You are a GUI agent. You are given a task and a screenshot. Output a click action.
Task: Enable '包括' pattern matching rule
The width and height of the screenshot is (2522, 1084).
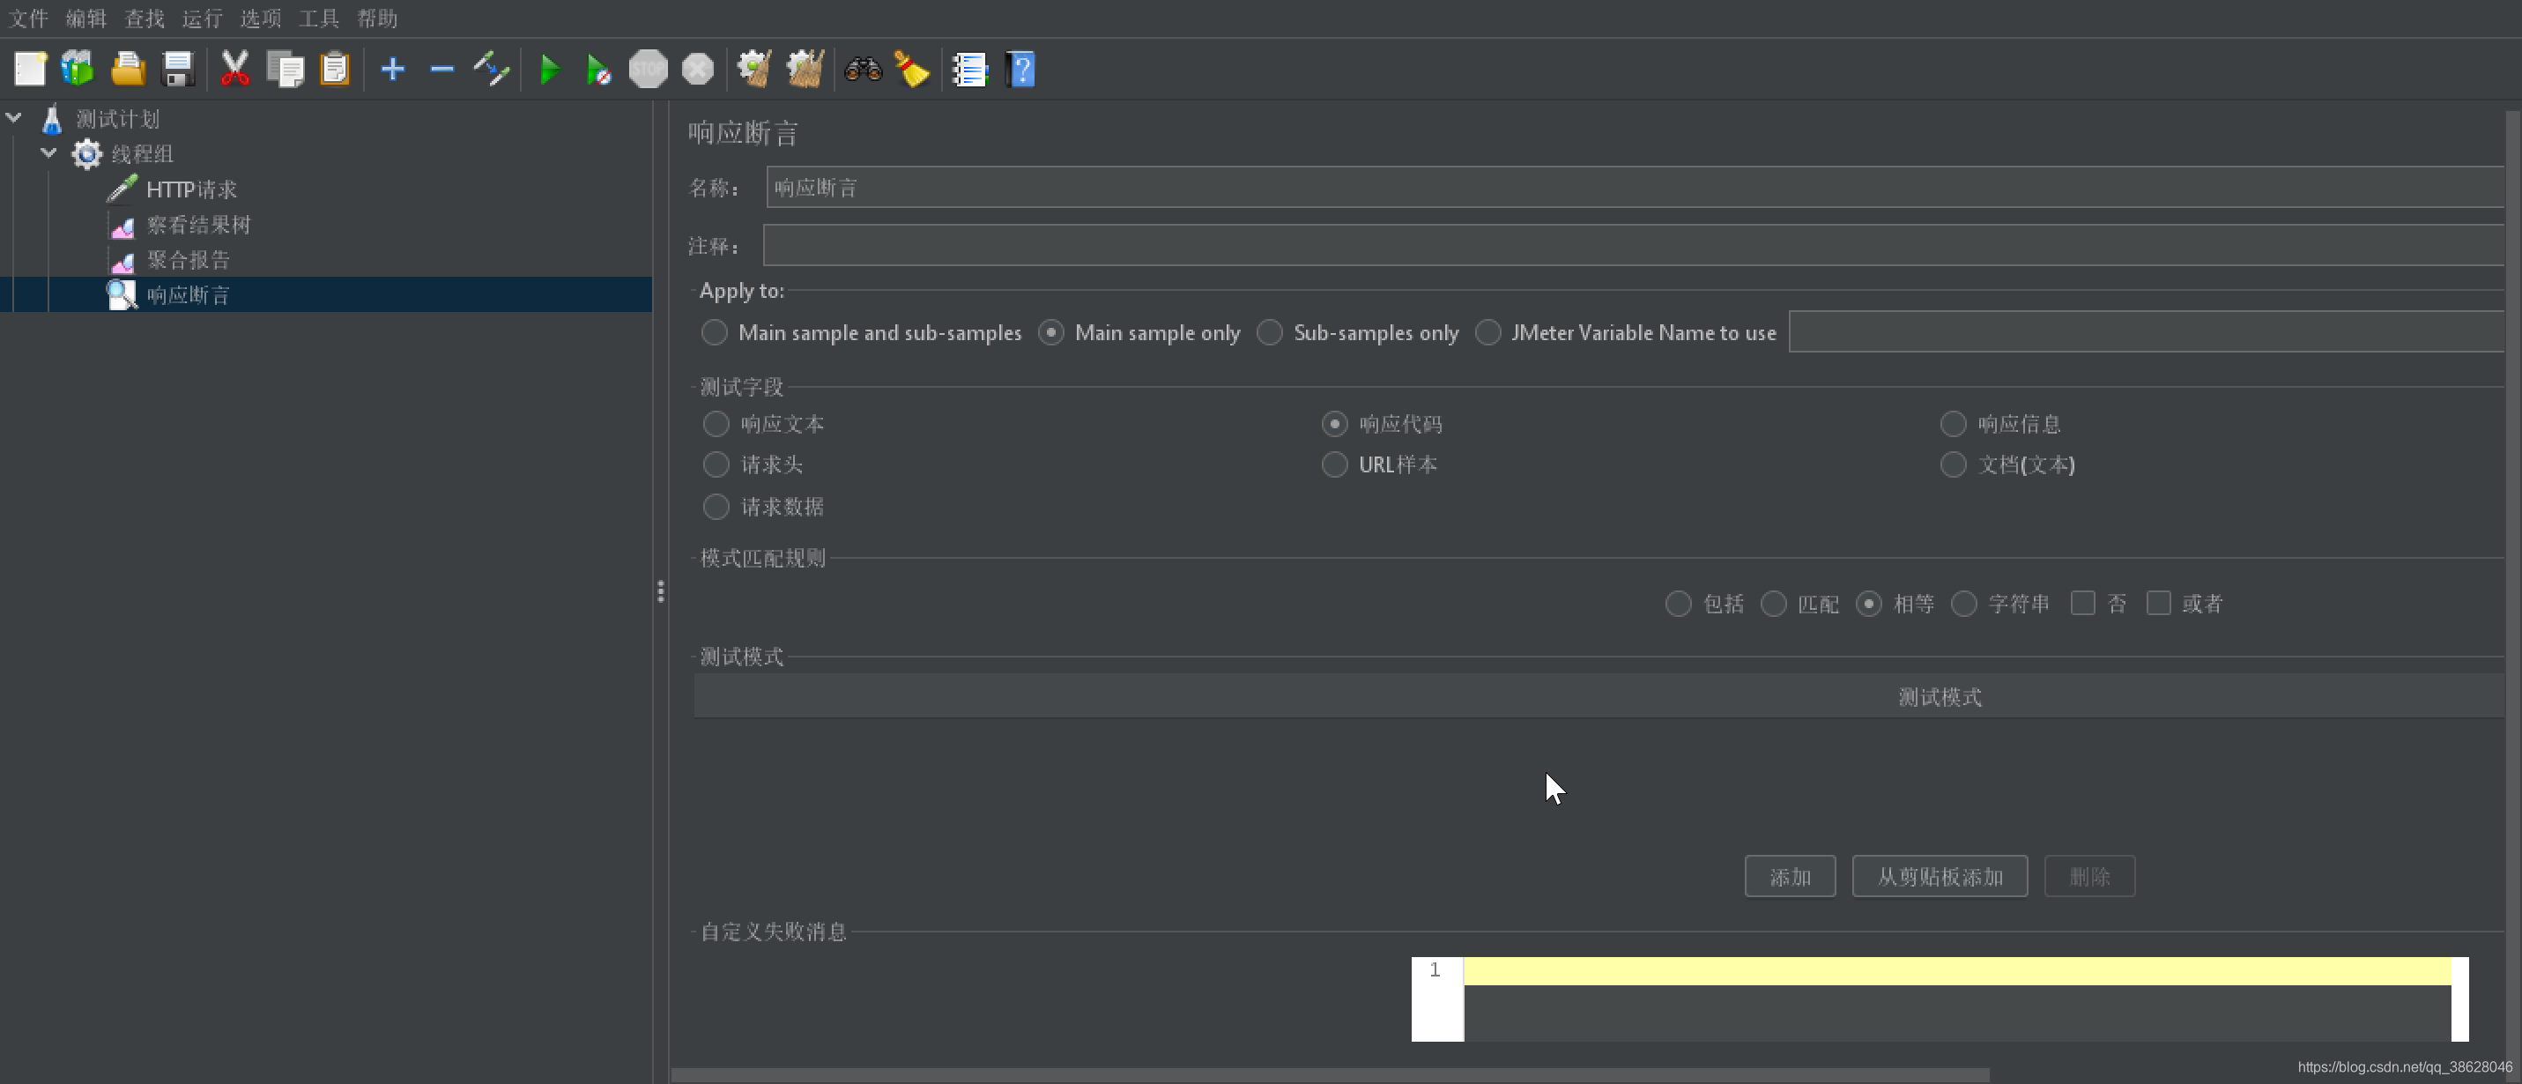click(1680, 603)
